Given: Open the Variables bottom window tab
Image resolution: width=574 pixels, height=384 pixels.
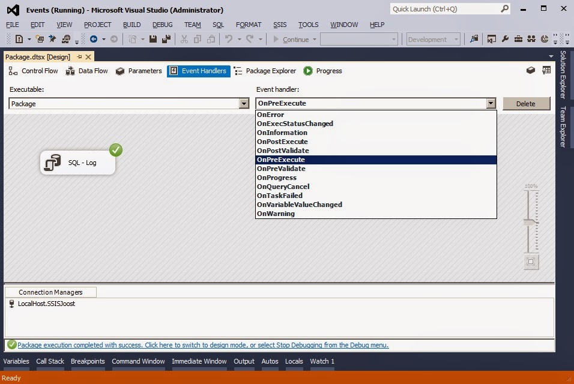Looking at the screenshot, I should point(16,361).
